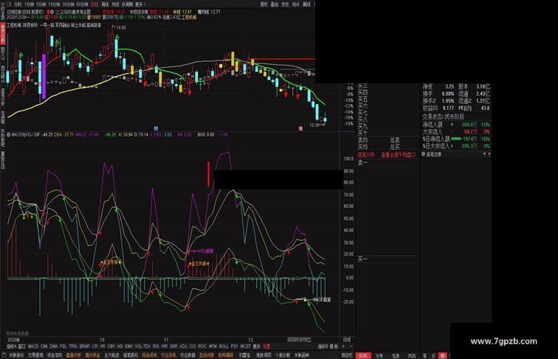Open the 多周期 multi-period view
558x359 pixels.
(128, 4)
